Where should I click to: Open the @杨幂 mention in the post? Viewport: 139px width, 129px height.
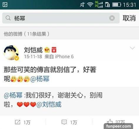click(40, 79)
